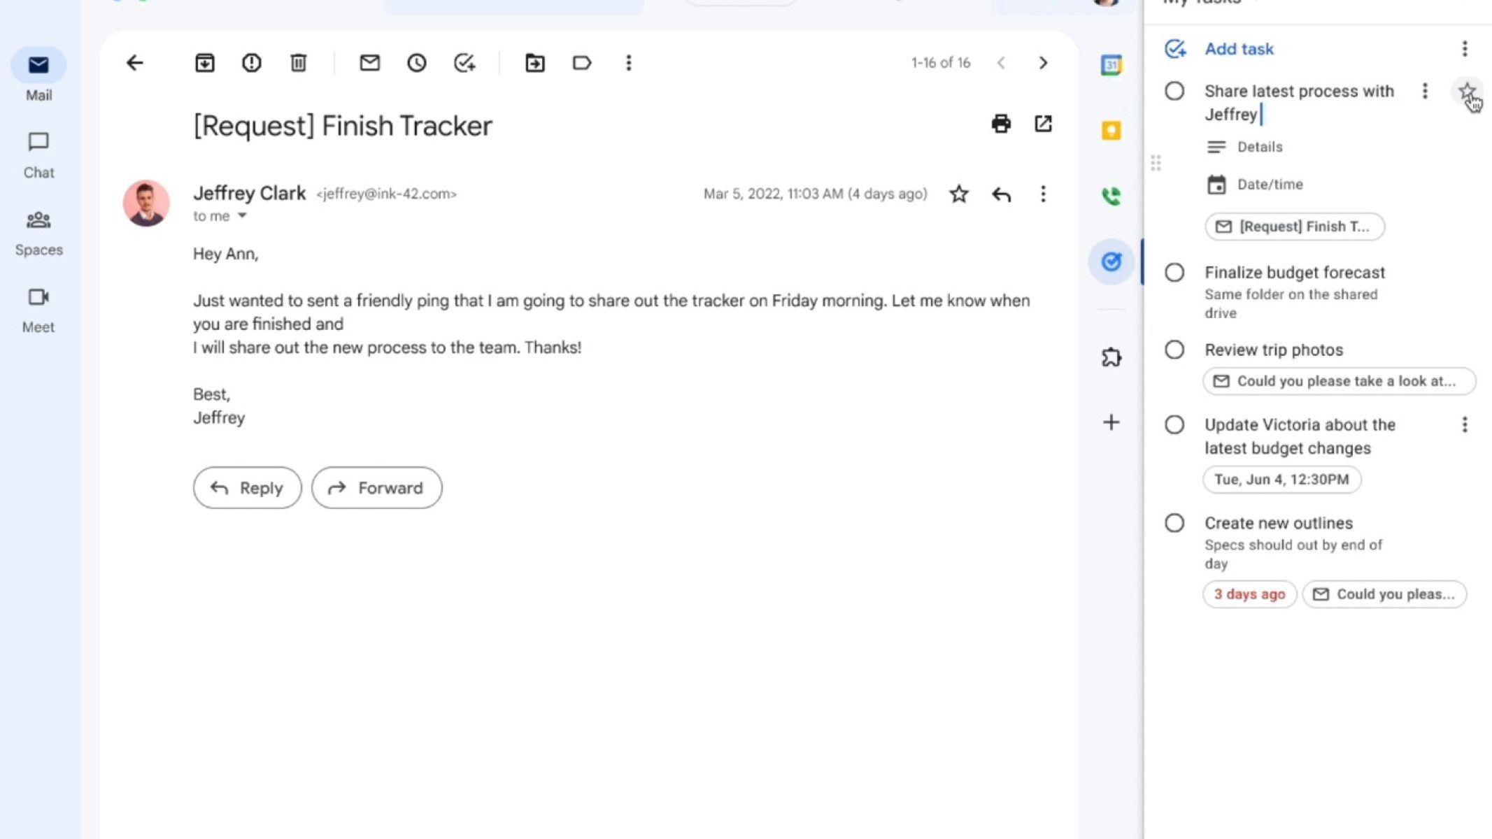Image resolution: width=1492 pixels, height=839 pixels.
Task: Switch to the Chat section
Action: tap(38, 155)
